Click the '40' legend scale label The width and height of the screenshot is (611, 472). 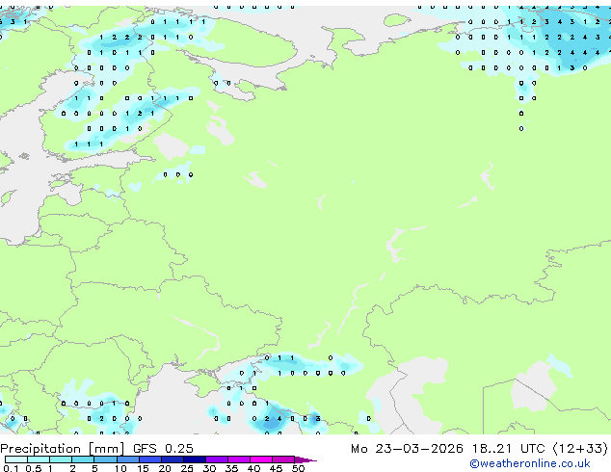(254, 468)
